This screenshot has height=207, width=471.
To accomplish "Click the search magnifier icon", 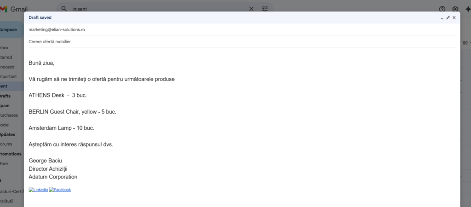I will click(x=64, y=9).
